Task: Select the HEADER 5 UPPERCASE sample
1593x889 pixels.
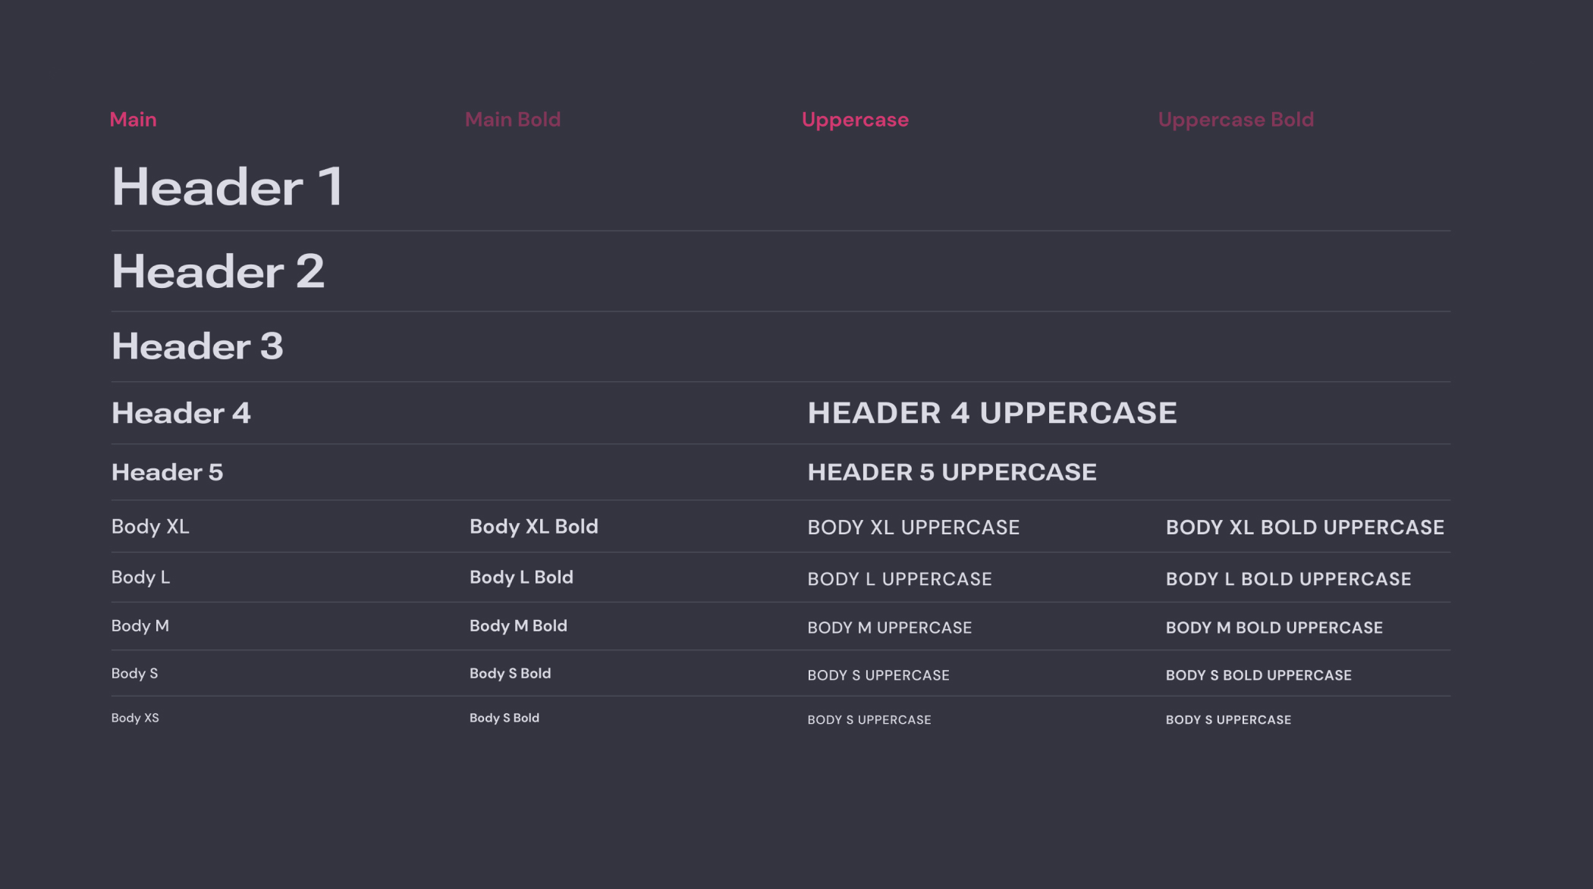Action: pyautogui.click(x=952, y=471)
